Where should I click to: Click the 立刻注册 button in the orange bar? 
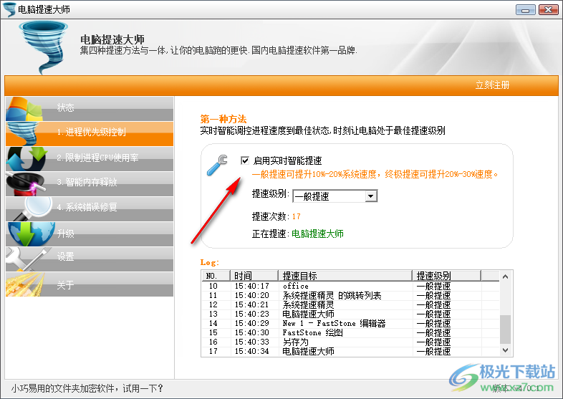pos(493,85)
